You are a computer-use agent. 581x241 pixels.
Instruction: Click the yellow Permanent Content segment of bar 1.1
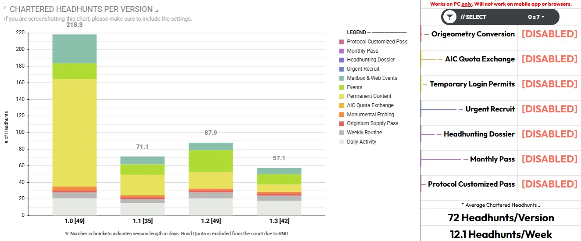(143, 185)
